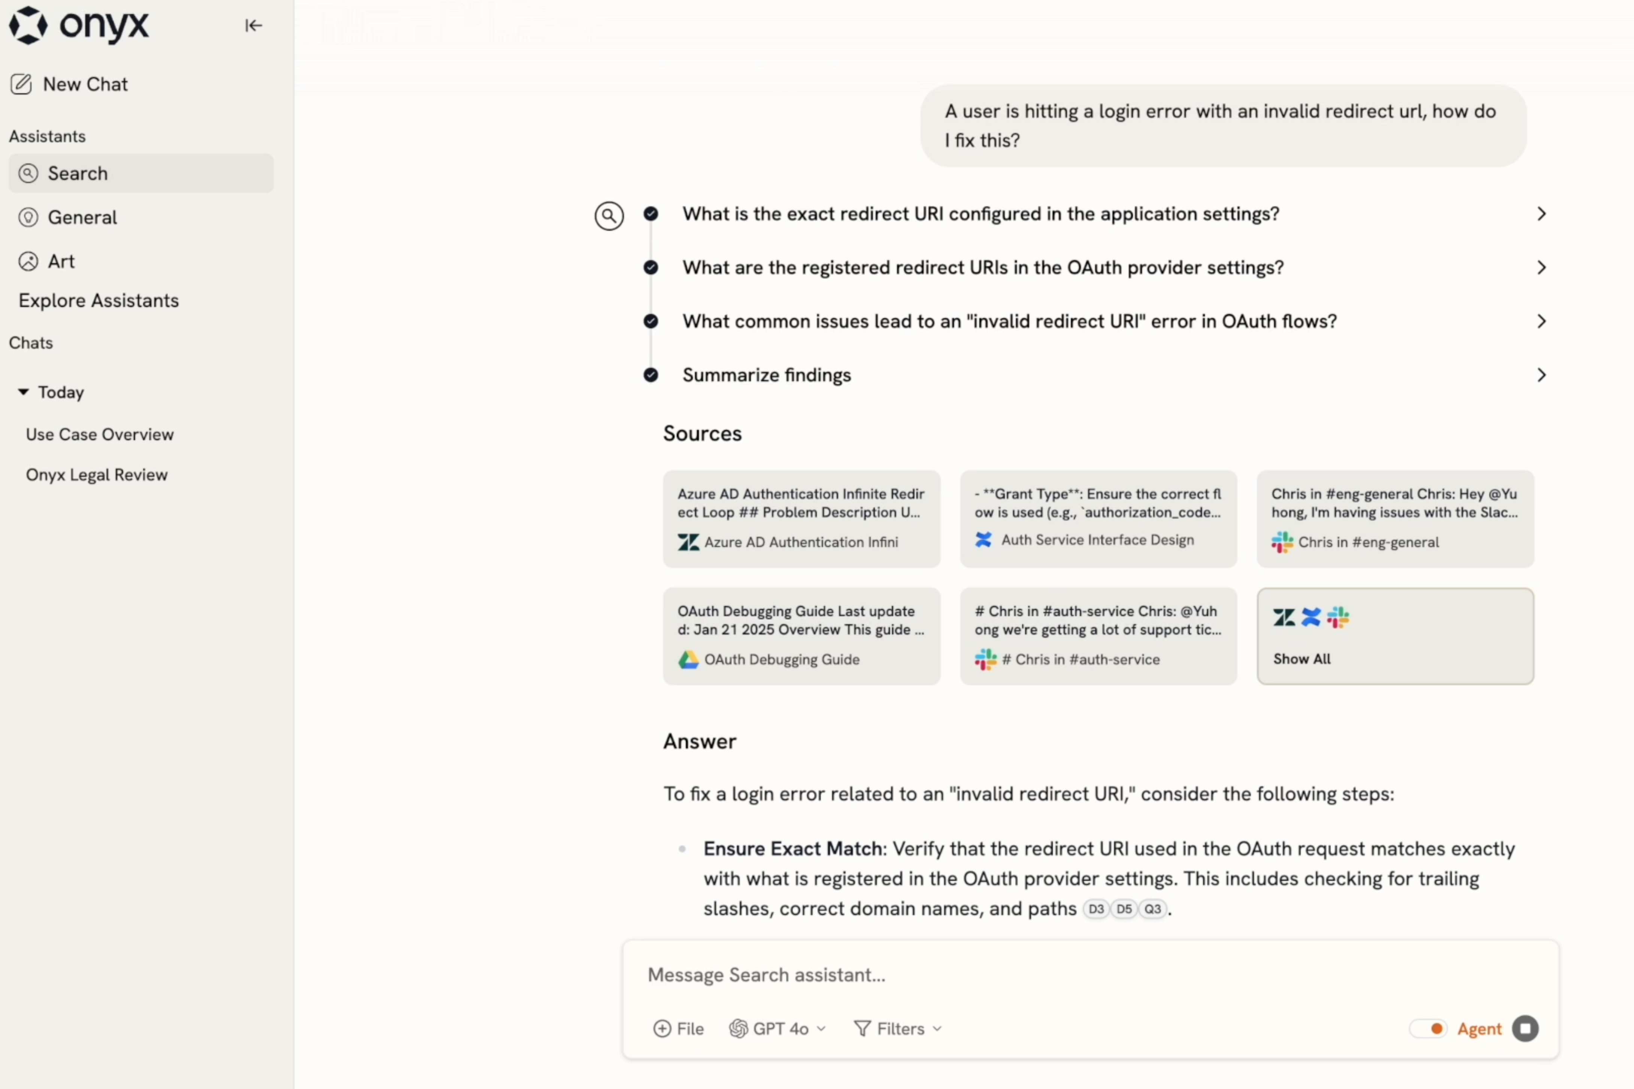
Task: Open the GPT 4o model dropdown
Action: click(x=778, y=1029)
